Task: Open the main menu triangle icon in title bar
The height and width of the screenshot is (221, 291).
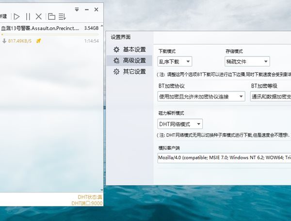Action: pos(77,9)
